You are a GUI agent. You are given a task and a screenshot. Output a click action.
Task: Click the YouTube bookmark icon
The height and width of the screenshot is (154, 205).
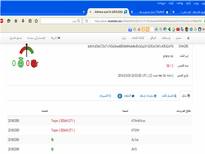click(178, 30)
